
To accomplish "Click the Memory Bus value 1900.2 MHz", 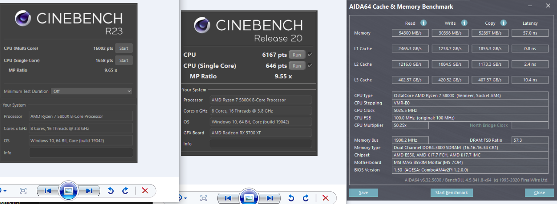I will 410,140.
